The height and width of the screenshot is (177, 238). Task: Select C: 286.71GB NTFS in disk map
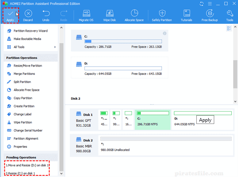[x=153, y=120]
